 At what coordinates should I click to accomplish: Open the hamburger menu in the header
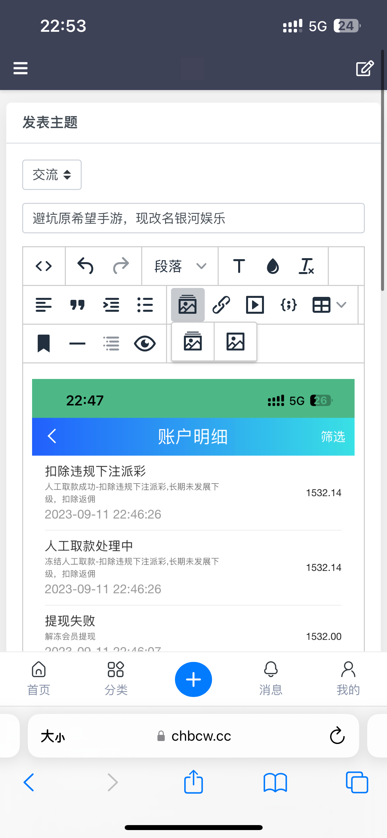[x=20, y=68]
